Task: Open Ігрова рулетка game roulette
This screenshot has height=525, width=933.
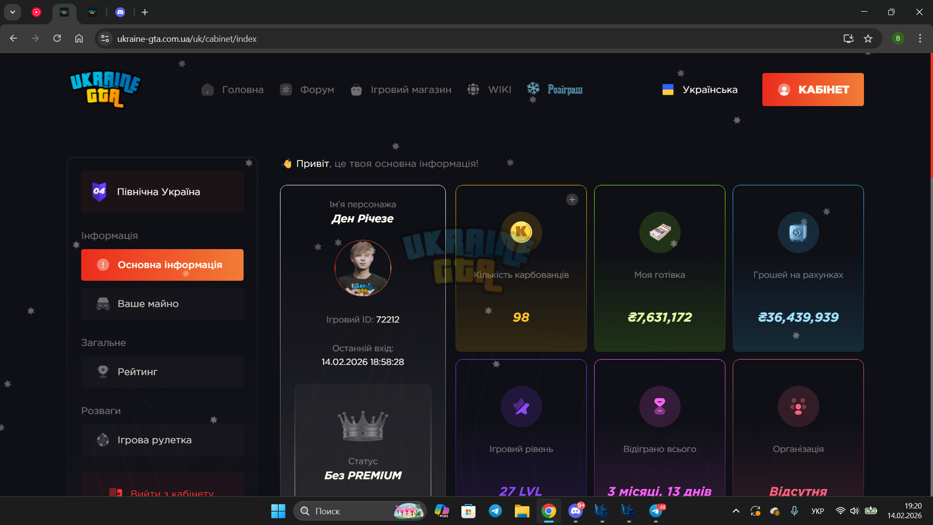Action: pos(162,440)
